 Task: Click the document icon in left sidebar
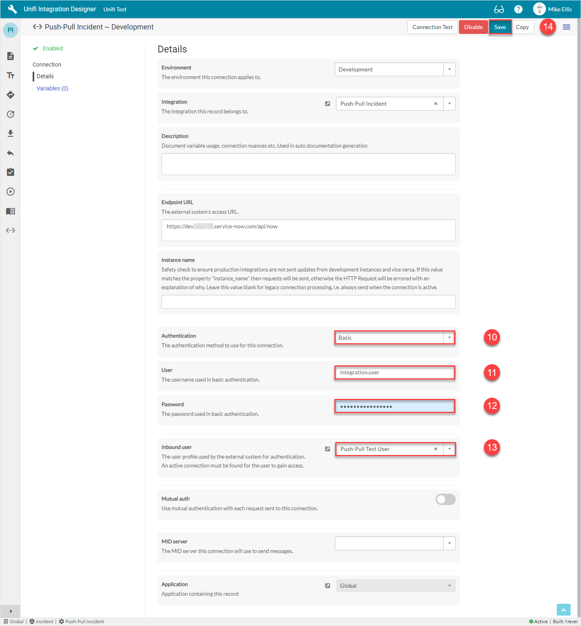tap(10, 56)
